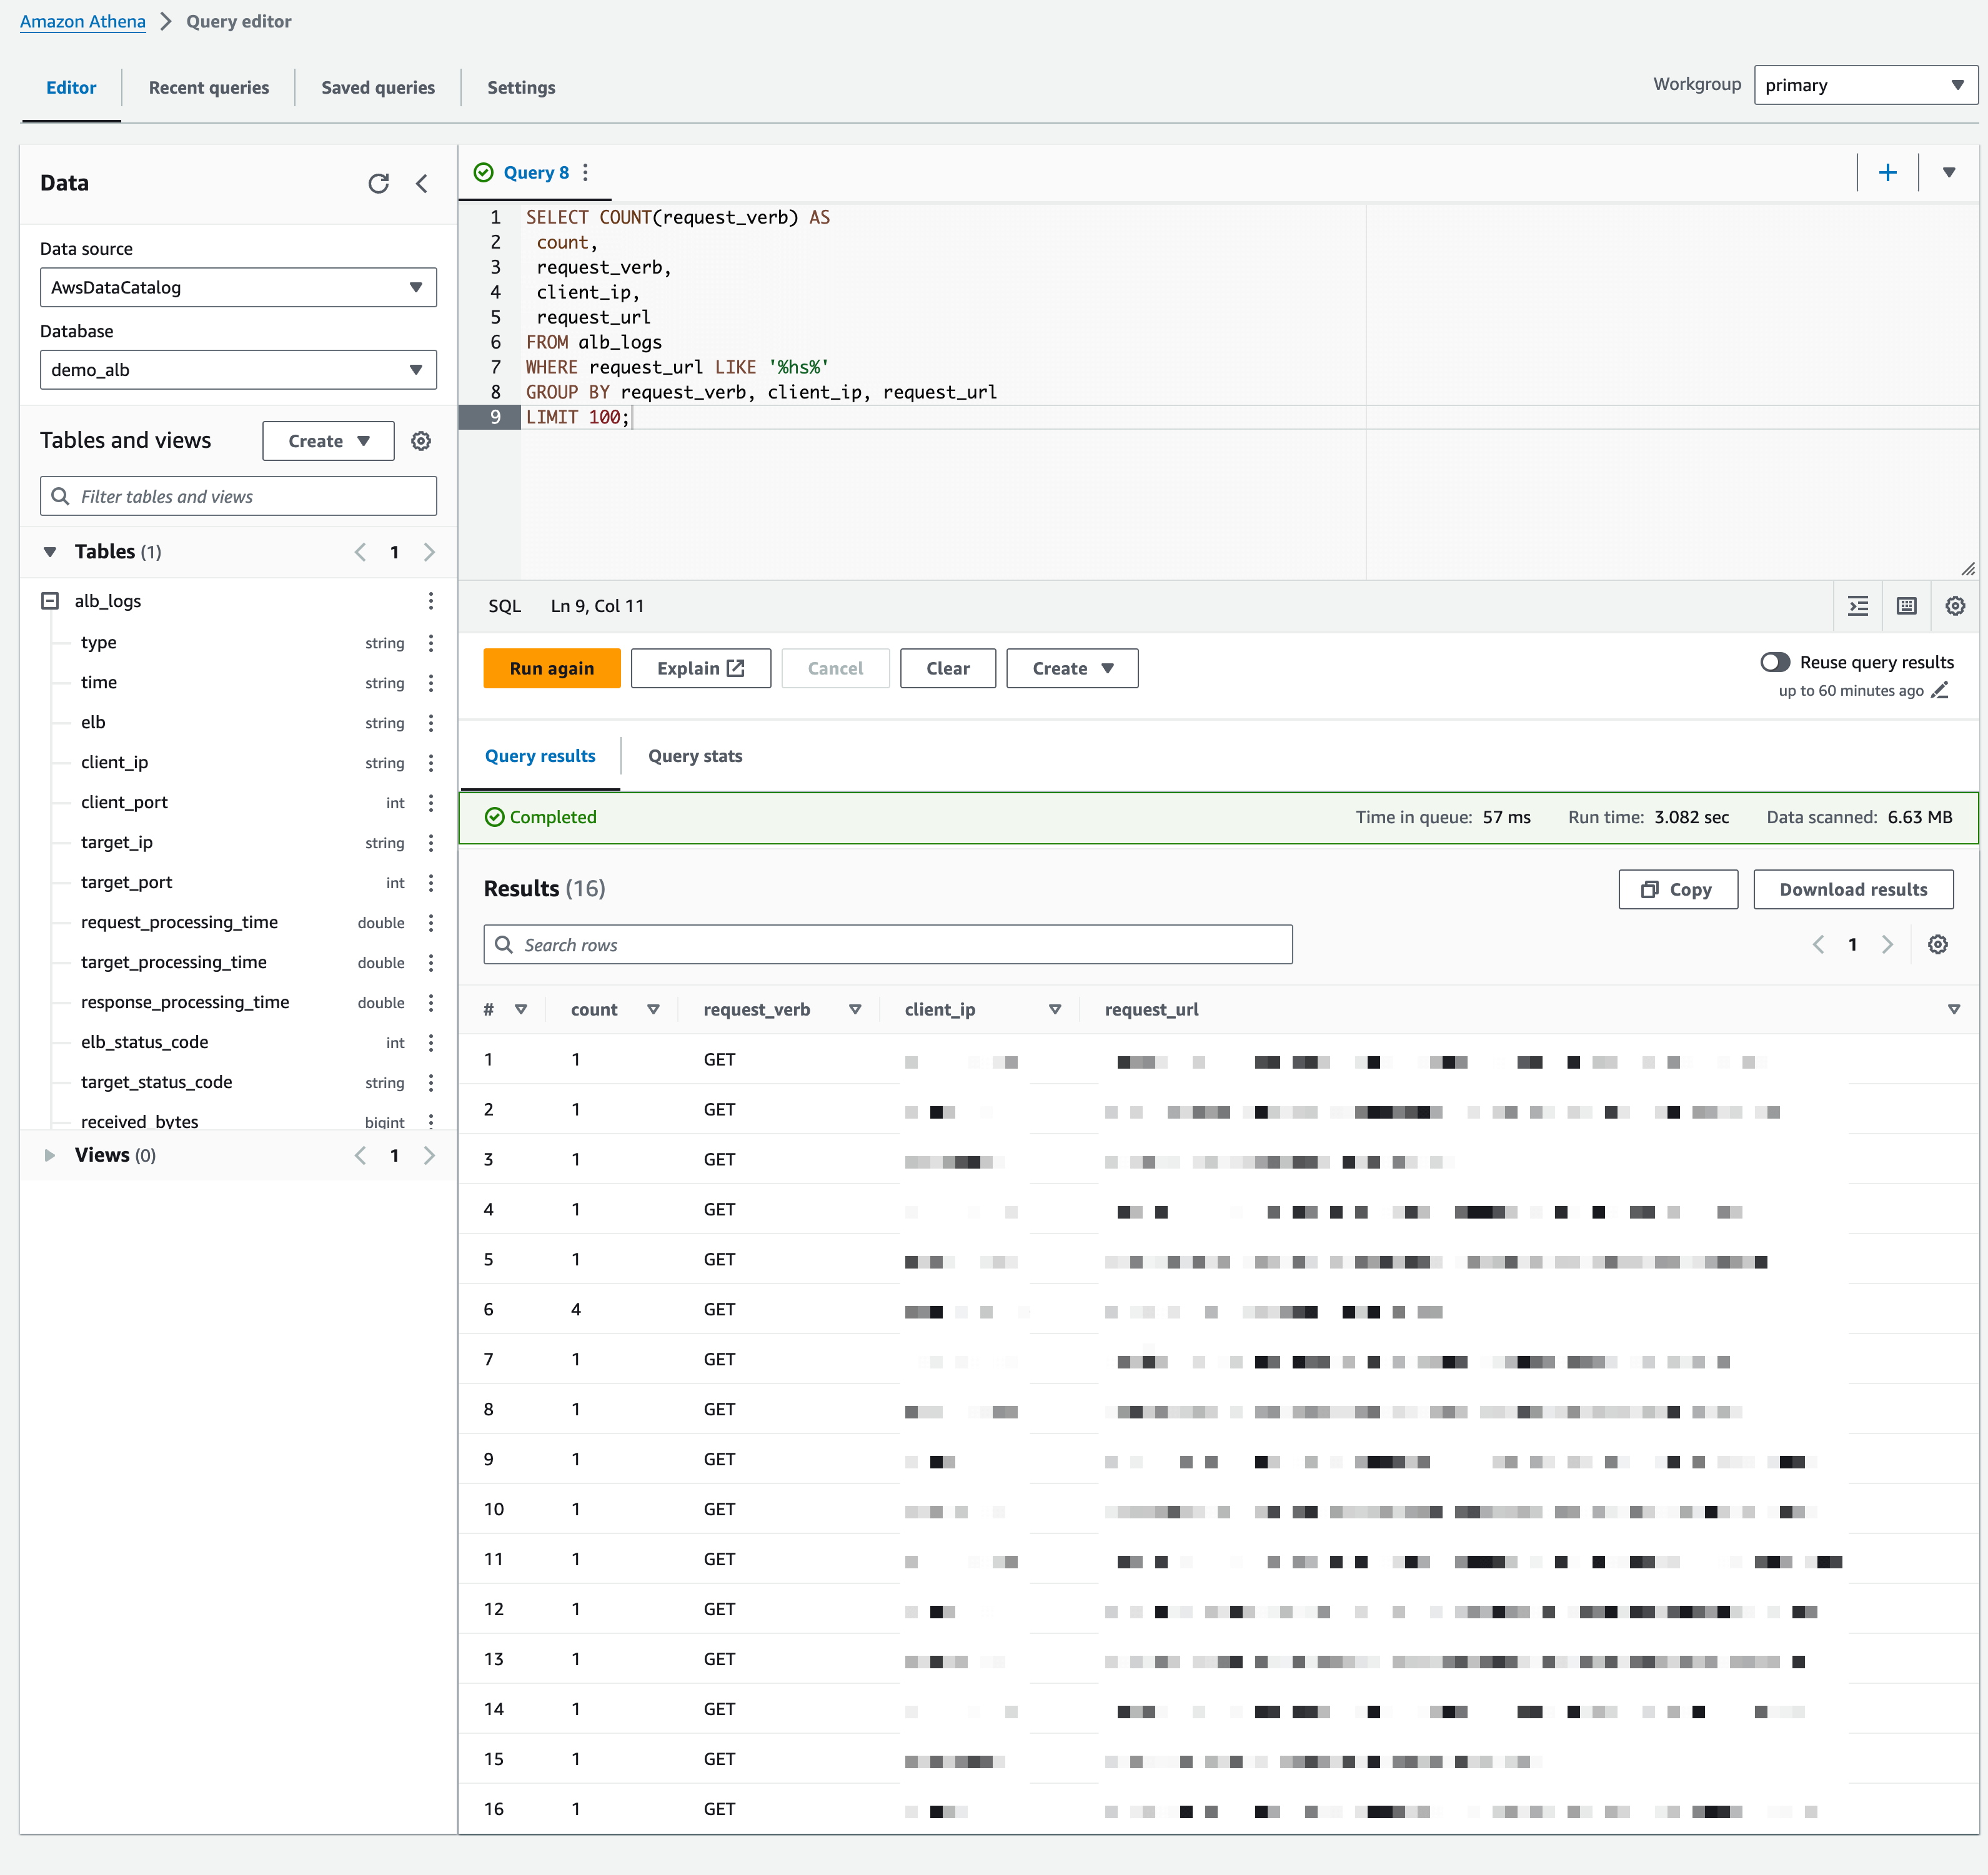Open editor preferences gear icon

point(1955,606)
